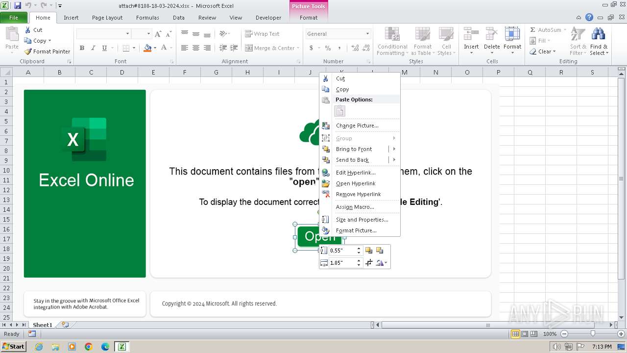627x353 pixels.
Task: Open Format as Table gallery
Action: pyautogui.click(x=422, y=41)
